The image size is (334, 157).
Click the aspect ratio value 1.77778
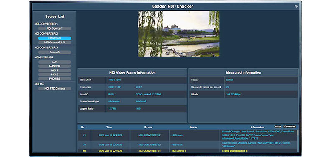[x=112, y=109]
